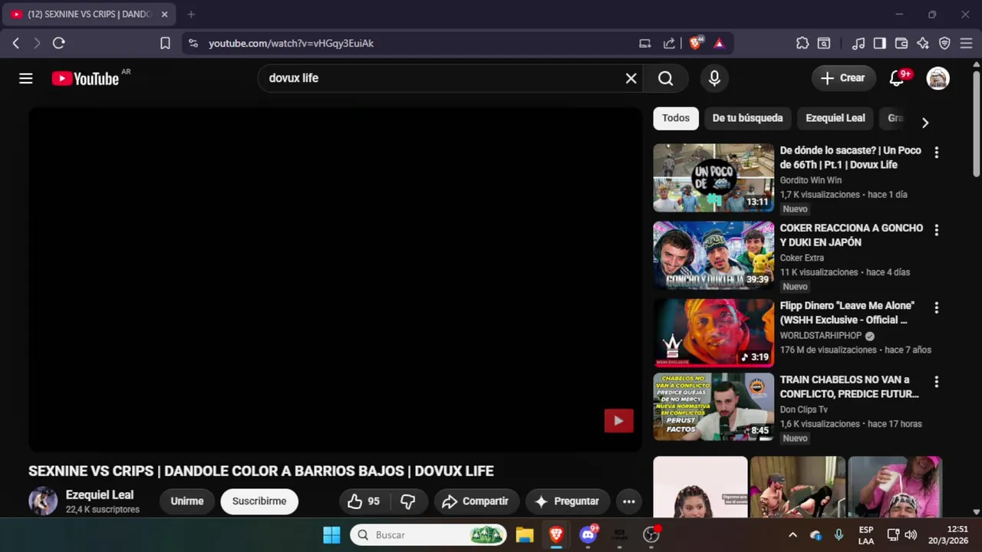Open the Leo AI sparkle icon
Image resolution: width=982 pixels, height=552 pixels.
point(923,44)
